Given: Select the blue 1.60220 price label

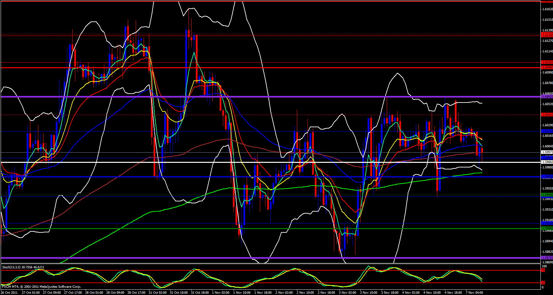Looking at the screenshot, I should click(547, 131).
